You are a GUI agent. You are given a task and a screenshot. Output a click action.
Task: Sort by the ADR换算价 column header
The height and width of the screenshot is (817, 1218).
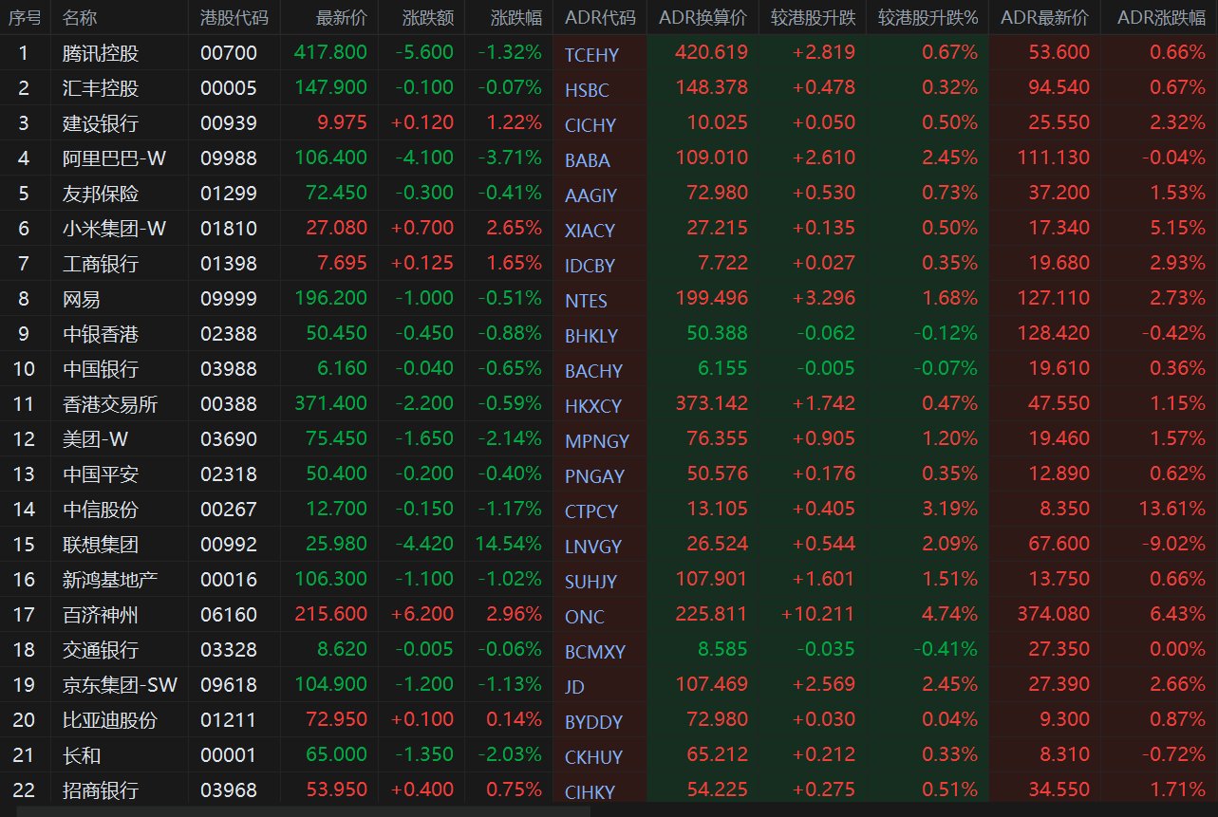point(703,18)
